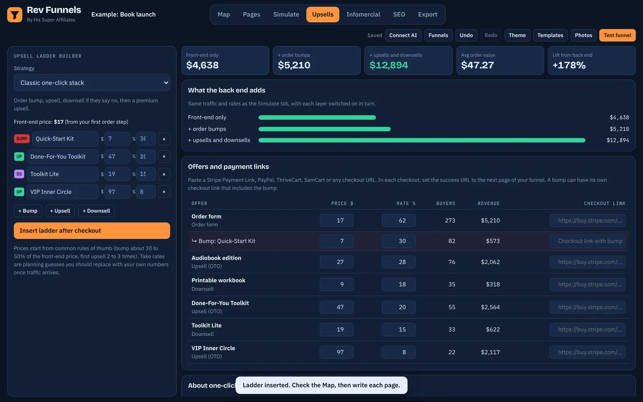Click the UP badge beside VIP Inner Circle
The width and height of the screenshot is (643, 402).
pos(19,192)
